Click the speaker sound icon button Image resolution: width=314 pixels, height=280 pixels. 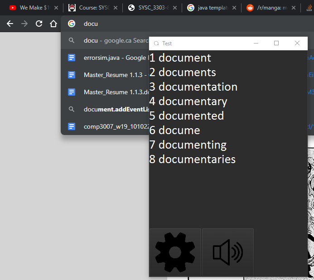[x=227, y=252]
